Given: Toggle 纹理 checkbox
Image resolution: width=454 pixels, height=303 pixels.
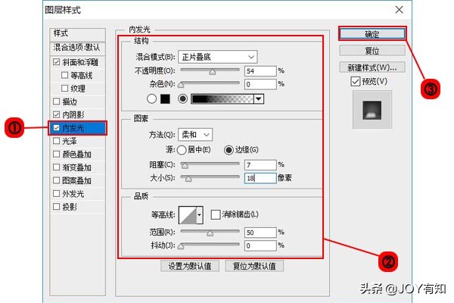Looking at the screenshot, I should pyautogui.click(x=65, y=88).
